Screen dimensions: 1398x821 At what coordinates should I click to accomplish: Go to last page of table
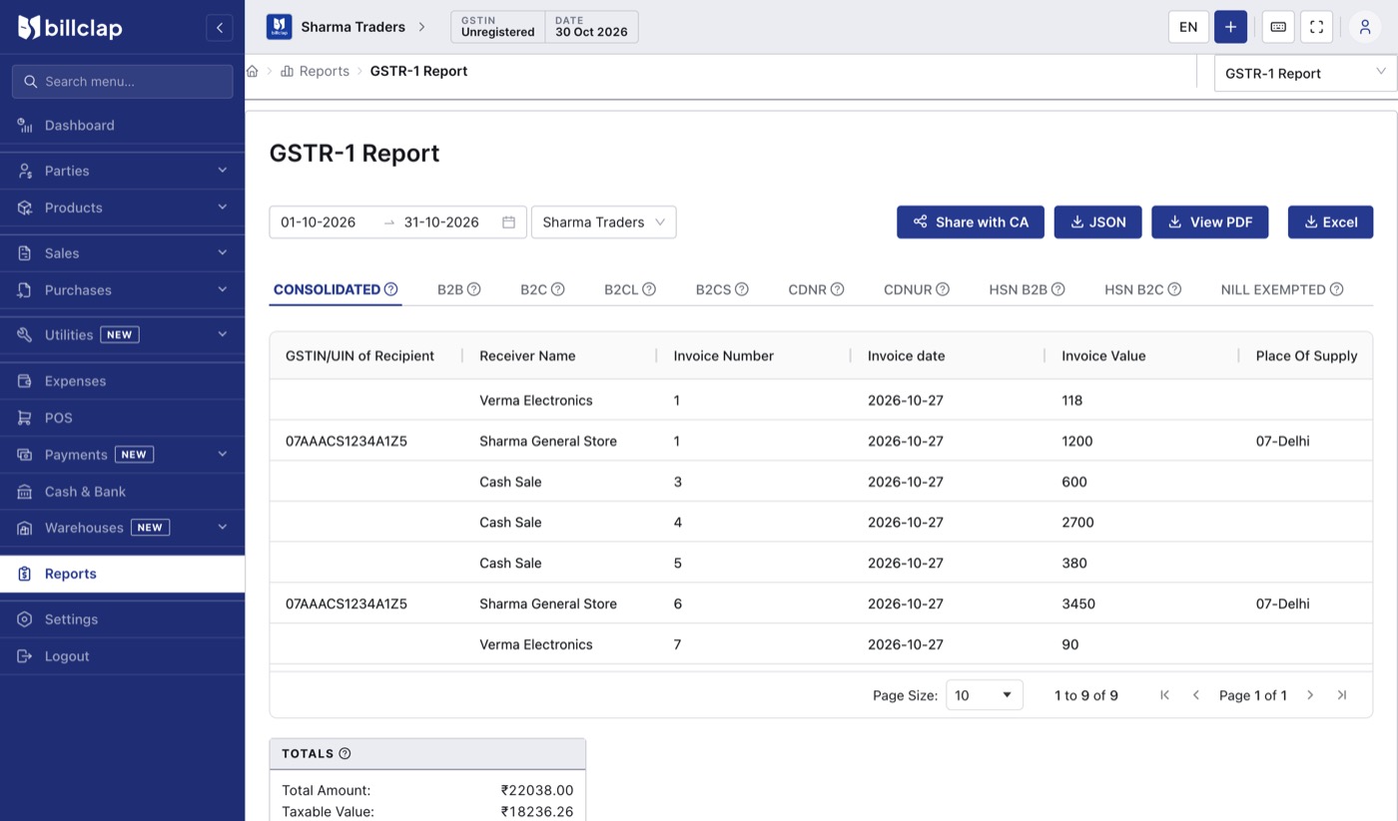tap(1342, 695)
